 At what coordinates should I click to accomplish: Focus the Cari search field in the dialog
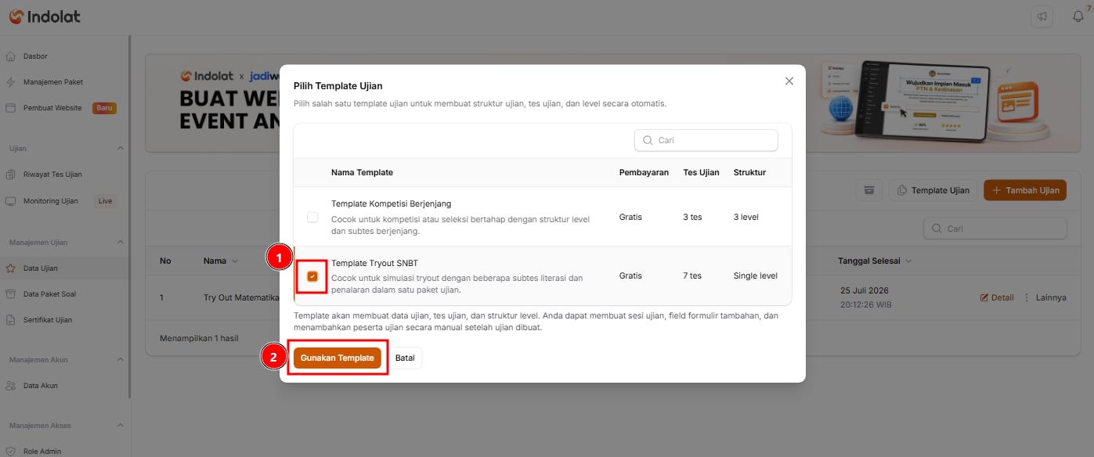706,140
